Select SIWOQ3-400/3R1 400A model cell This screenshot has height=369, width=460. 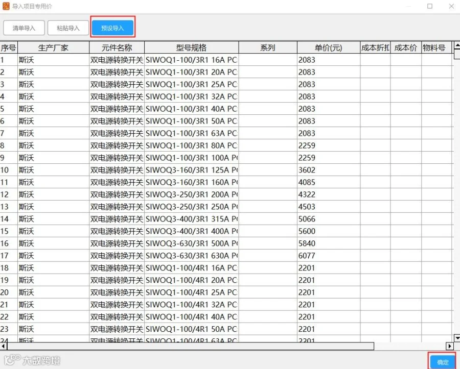point(191,231)
